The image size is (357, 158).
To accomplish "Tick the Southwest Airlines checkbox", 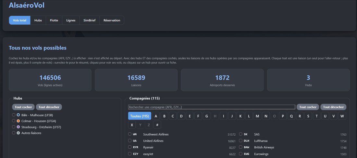I will 130,134.
